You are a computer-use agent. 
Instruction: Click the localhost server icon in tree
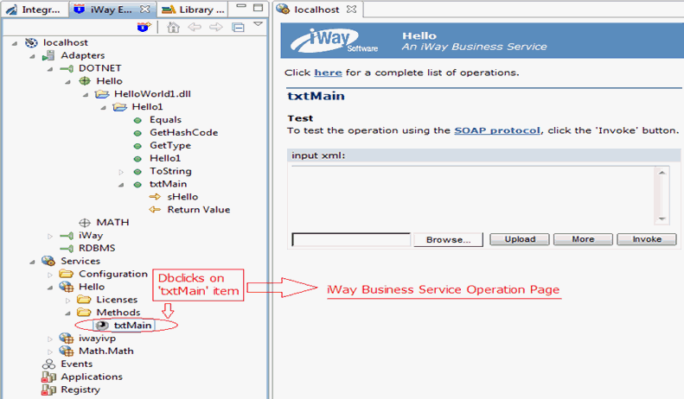pyautogui.click(x=31, y=42)
